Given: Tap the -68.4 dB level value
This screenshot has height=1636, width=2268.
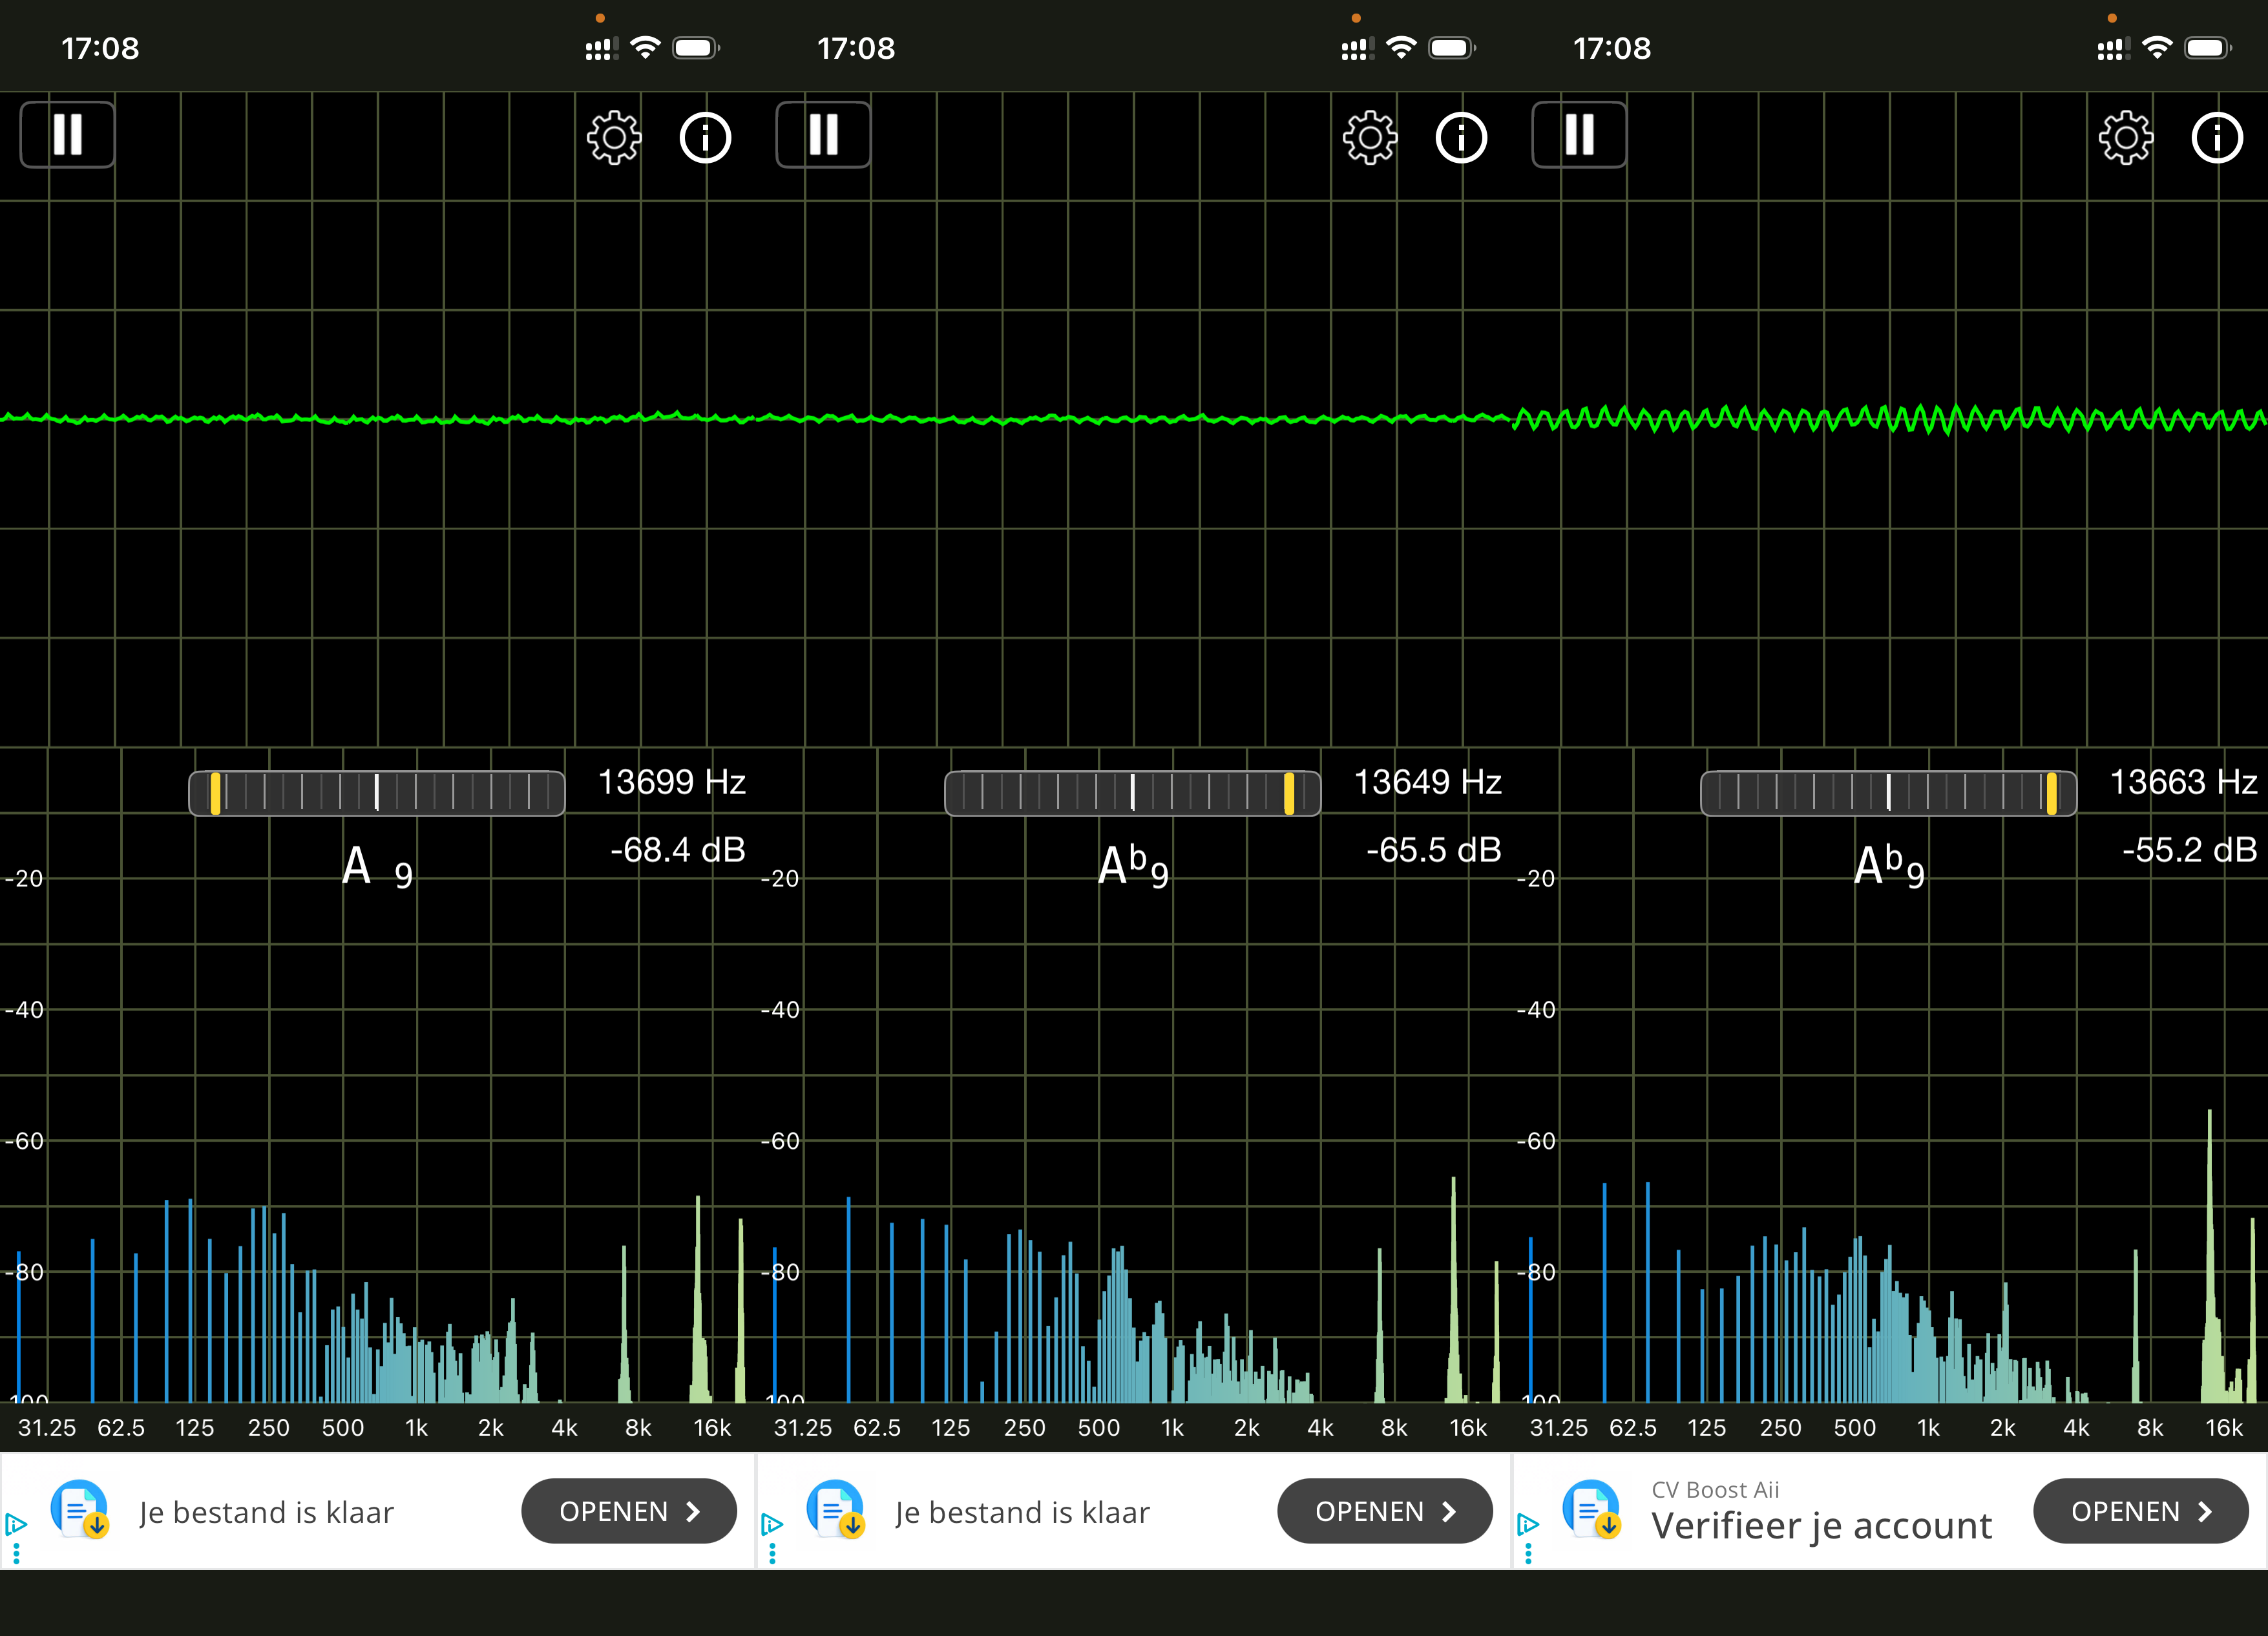Looking at the screenshot, I should pos(678,850).
